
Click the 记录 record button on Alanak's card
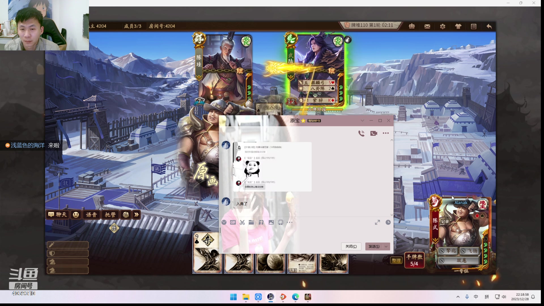pyautogui.click(x=445, y=222)
